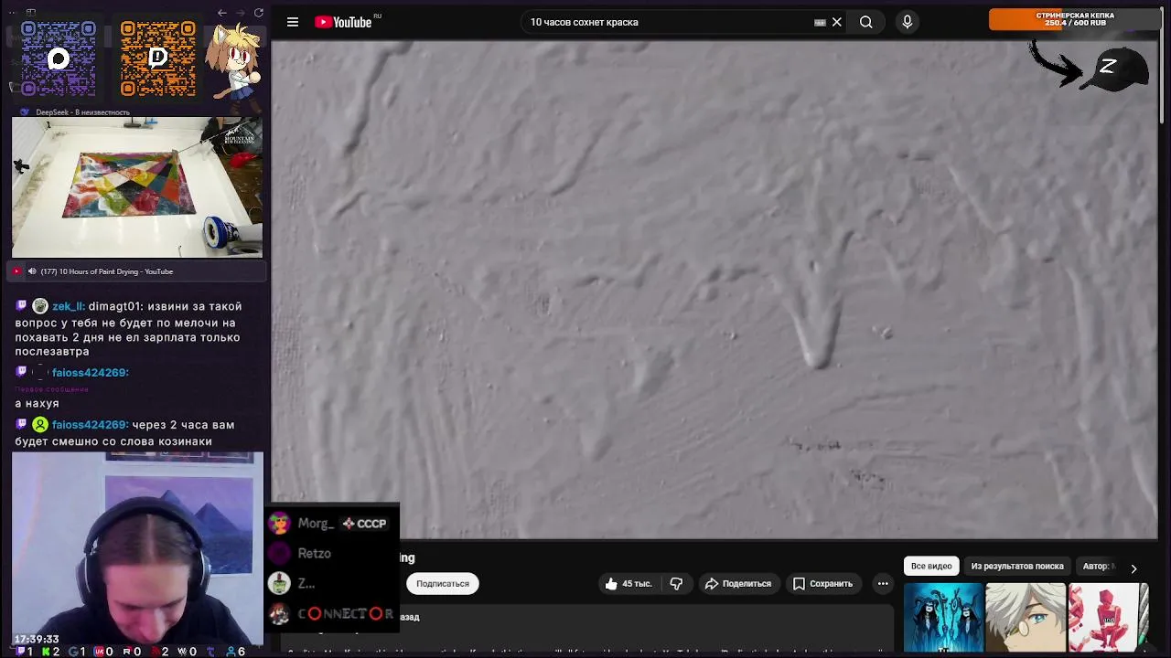
Task: Click the black cap with Z logo
Action: 1116,69
